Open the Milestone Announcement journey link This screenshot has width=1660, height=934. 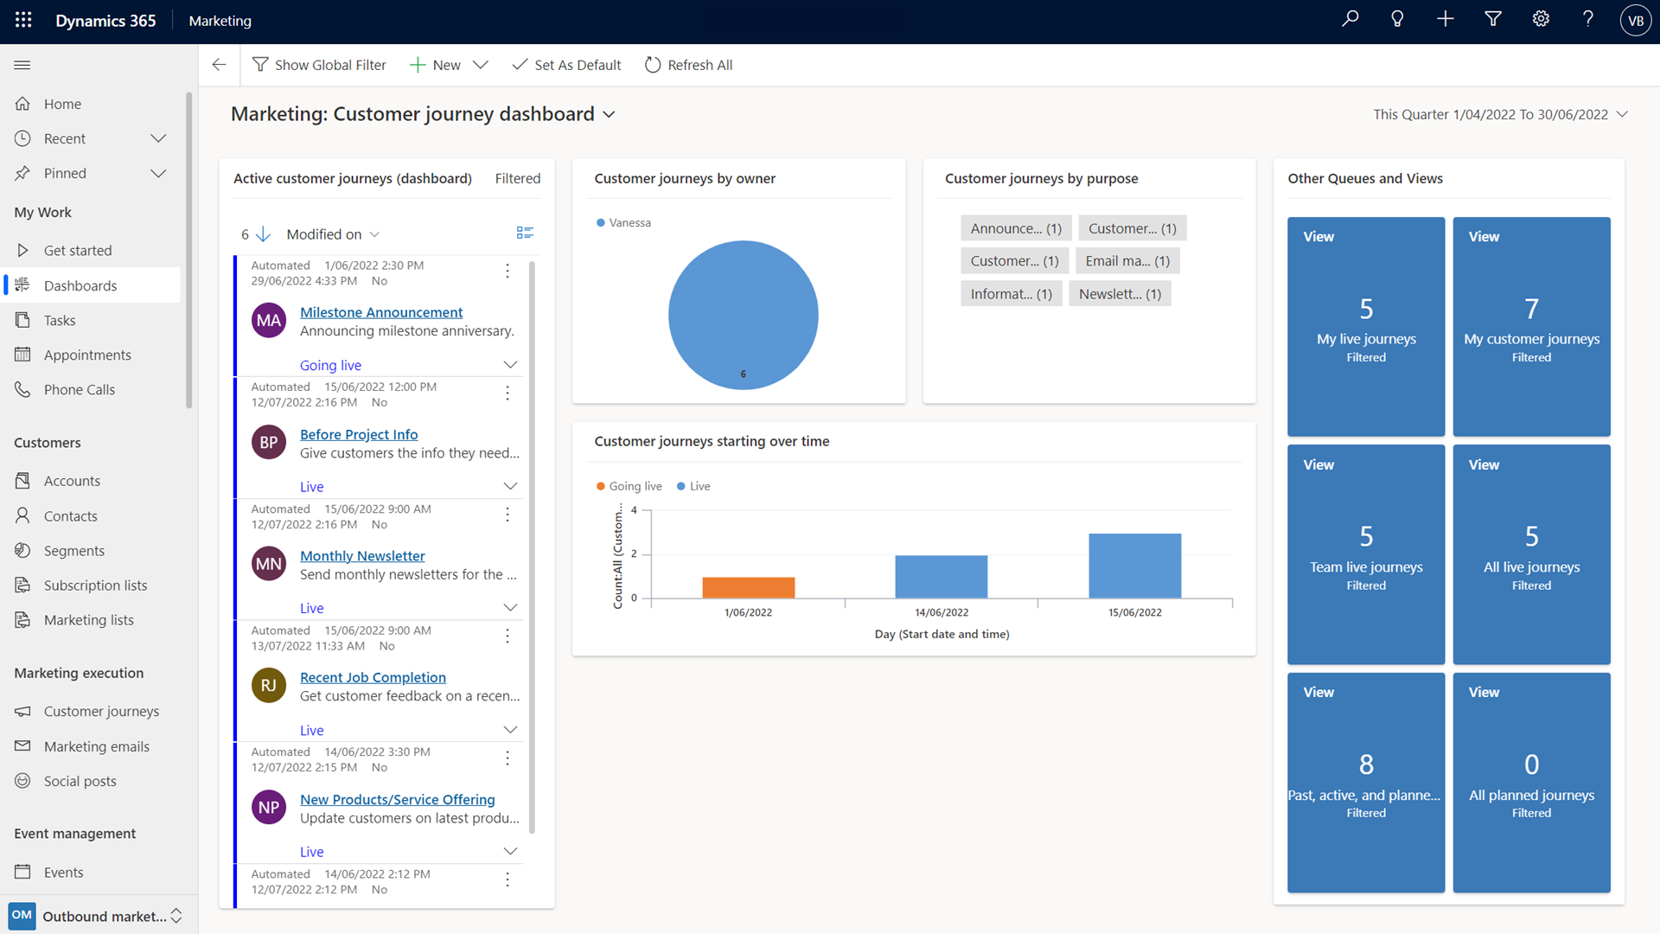381,312
